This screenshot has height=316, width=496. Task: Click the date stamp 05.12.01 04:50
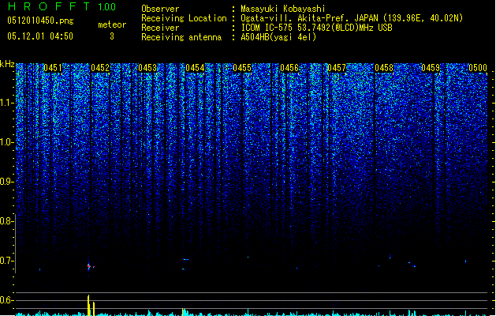pos(40,36)
